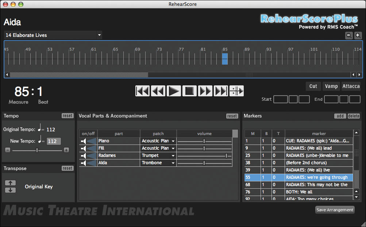Screen dimensions: 366x227
Task: Open the Radames Trumpet patch dropdown
Action: pos(173,155)
